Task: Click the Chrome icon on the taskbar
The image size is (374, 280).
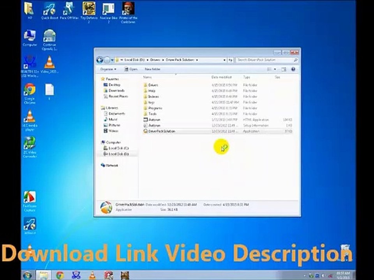Action: (x=60, y=275)
